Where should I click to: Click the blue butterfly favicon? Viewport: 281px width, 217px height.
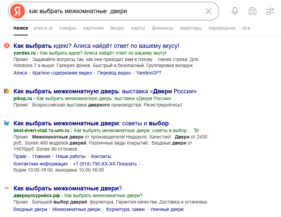pos(7,123)
